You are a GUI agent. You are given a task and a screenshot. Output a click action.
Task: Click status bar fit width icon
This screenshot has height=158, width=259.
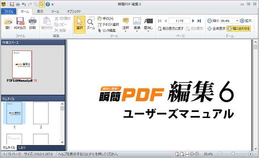(197, 154)
